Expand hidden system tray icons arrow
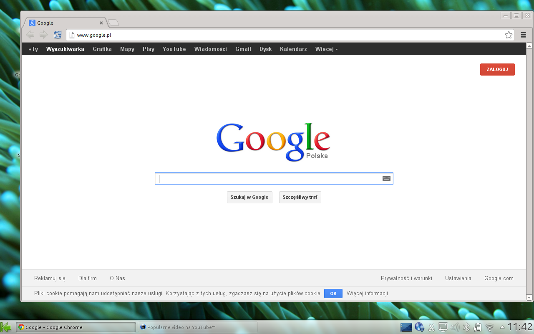The width and height of the screenshot is (534, 334). pyautogui.click(x=502, y=327)
